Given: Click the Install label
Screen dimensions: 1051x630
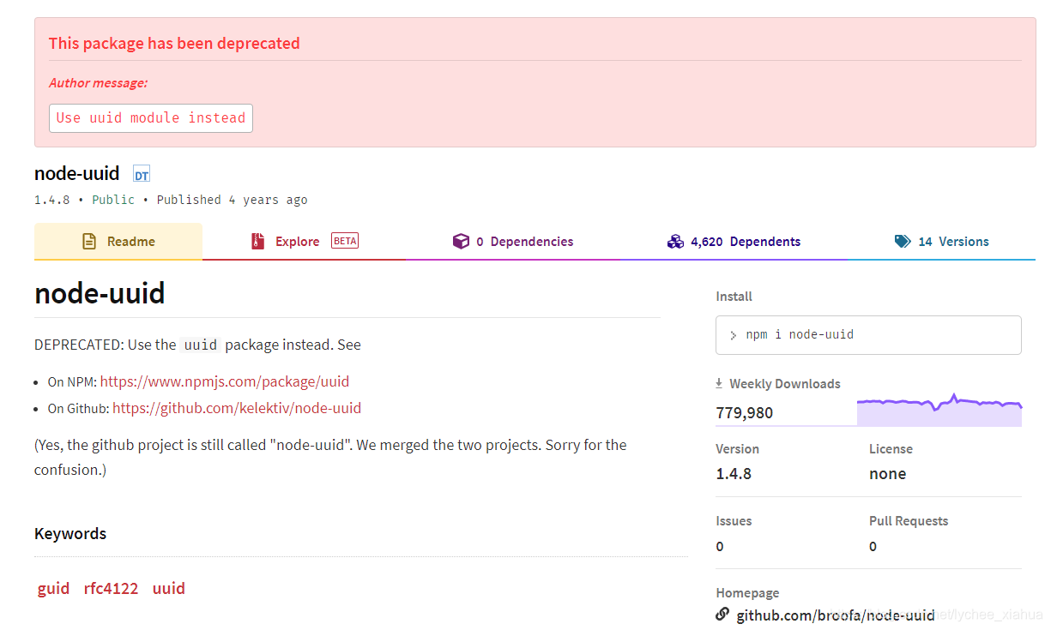Looking at the screenshot, I should pyautogui.click(x=734, y=297).
